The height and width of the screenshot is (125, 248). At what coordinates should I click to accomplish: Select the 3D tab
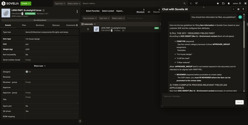(149, 12)
